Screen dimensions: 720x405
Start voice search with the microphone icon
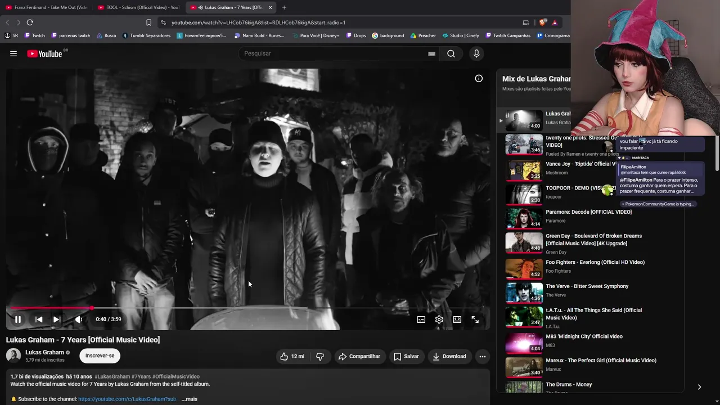click(476, 53)
